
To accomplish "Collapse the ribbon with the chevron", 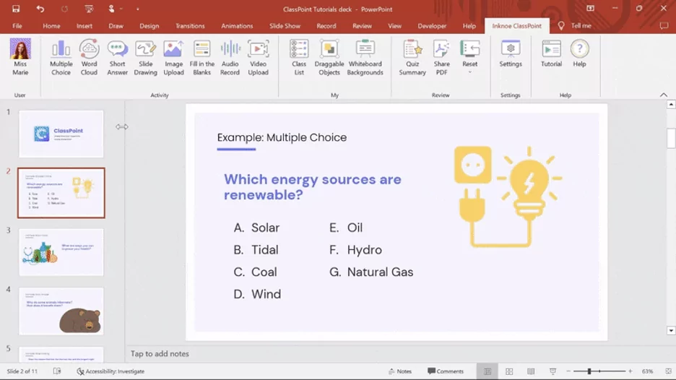I will 664,95.
